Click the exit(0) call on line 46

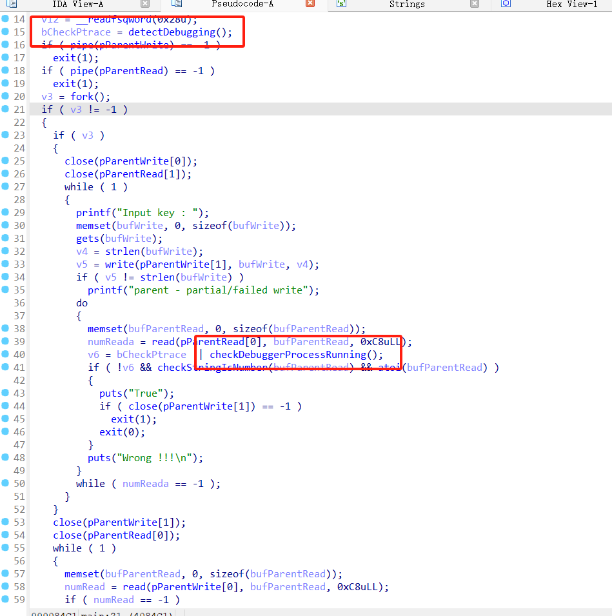(x=122, y=432)
